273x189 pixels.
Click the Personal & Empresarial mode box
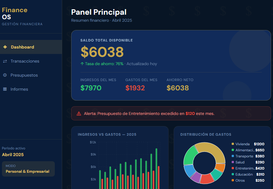pyautogui.click(x=29, y=169)
